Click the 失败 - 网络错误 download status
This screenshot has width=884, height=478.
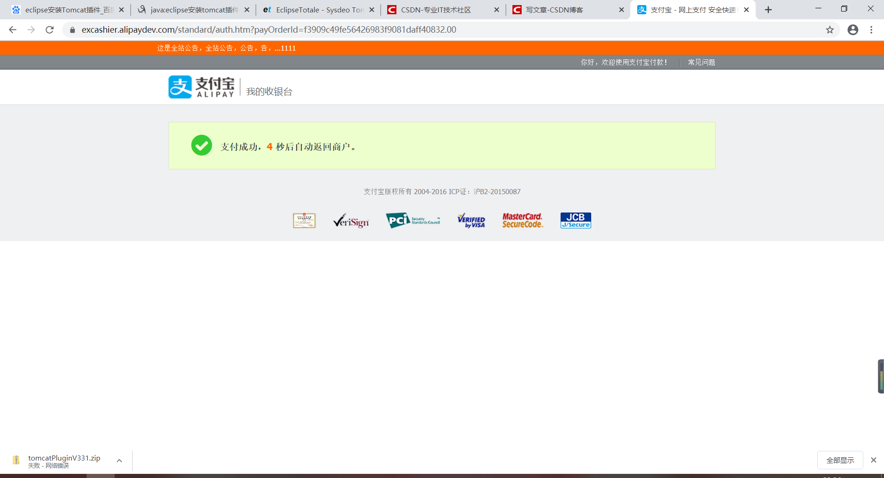coord(48,466)
